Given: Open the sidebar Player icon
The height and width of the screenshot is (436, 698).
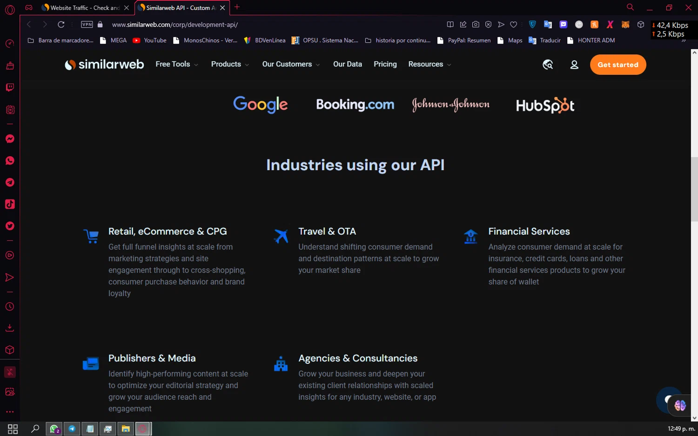Looking at the screenshot, I should (x=10, y=255).
